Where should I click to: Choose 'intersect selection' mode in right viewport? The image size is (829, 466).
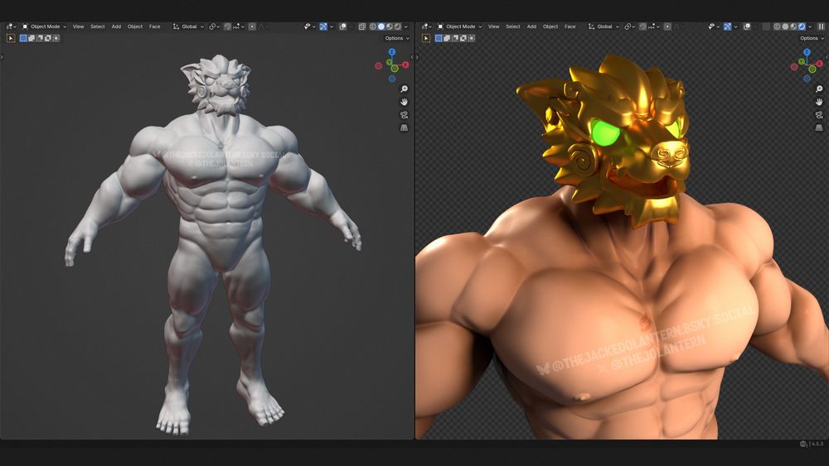click(471, 38)
